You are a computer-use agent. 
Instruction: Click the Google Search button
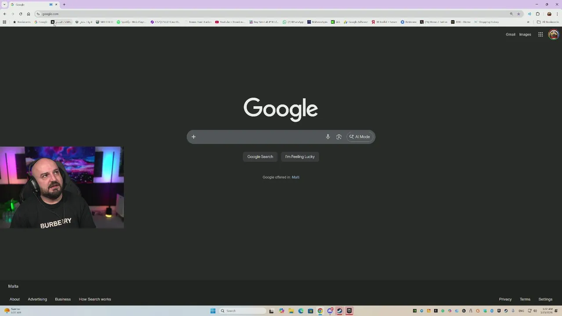[260, 157]
